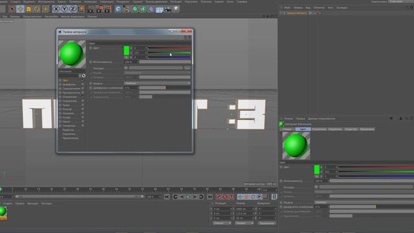Open the green generators icon

pyautogui.click(x=135, y=9)
